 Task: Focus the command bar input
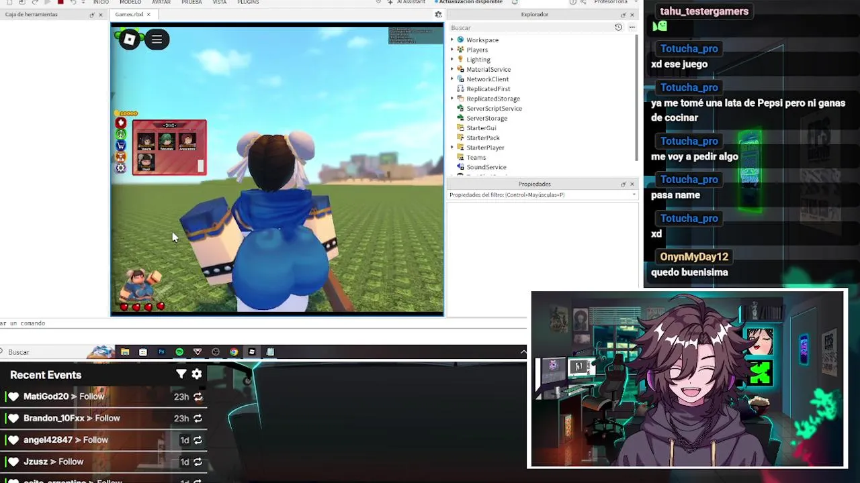click(262, 323)
